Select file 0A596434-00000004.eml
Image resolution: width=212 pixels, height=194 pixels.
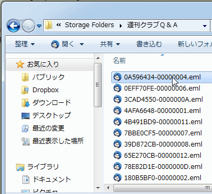point(162,77)
